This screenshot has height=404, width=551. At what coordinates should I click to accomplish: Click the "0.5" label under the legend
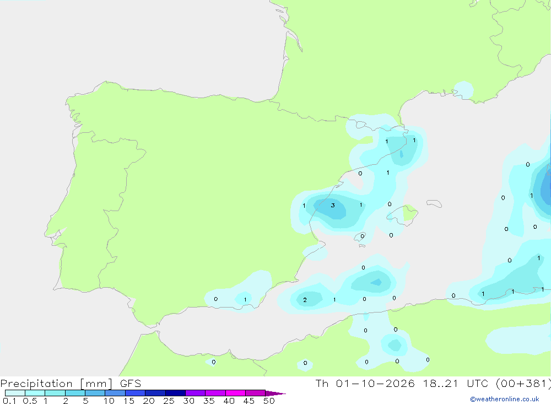30,401
